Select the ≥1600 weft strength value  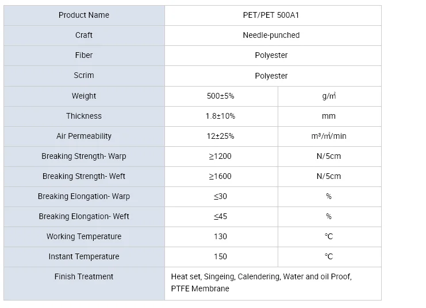[221, 176]
